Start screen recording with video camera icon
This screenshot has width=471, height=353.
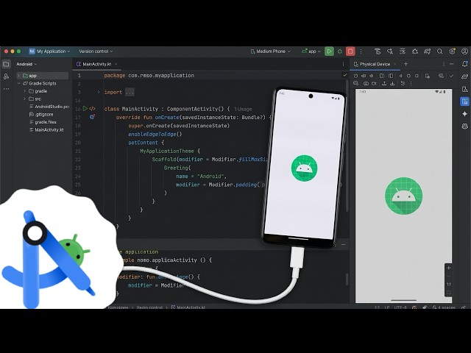tap(374, 83)
